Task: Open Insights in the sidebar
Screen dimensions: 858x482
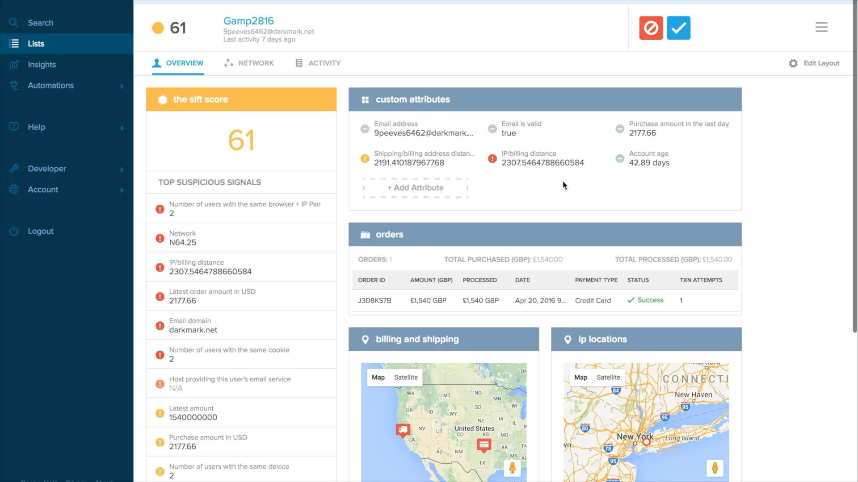Action: (42, 65)
